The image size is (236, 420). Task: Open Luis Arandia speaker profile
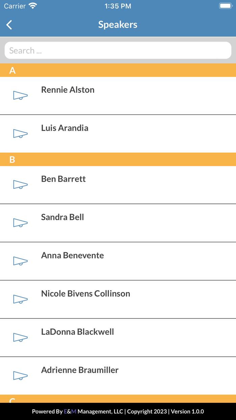pos(65,128)
